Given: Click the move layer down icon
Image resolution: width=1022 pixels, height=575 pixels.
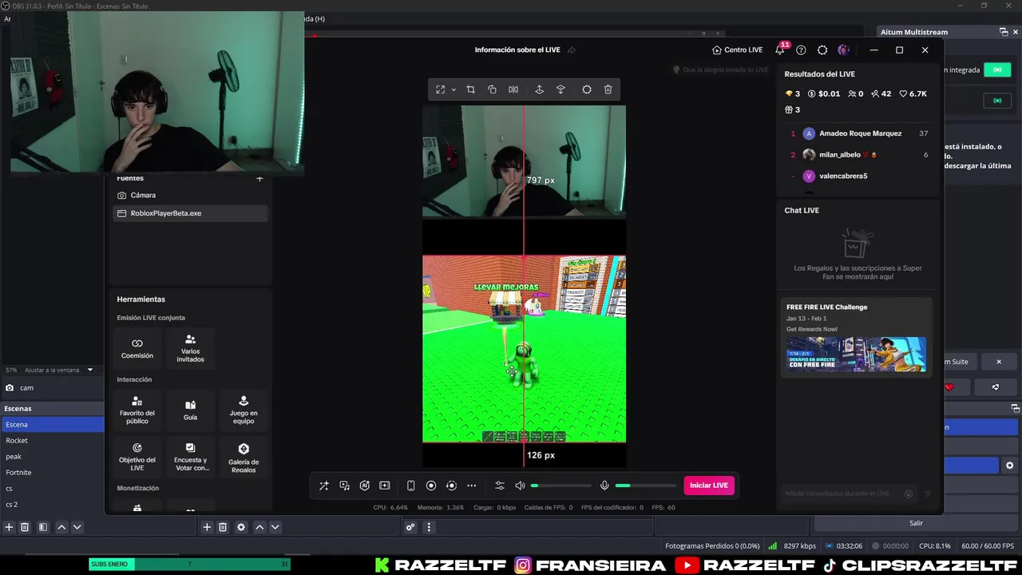Looking at the screenshot, I should 561,89.
